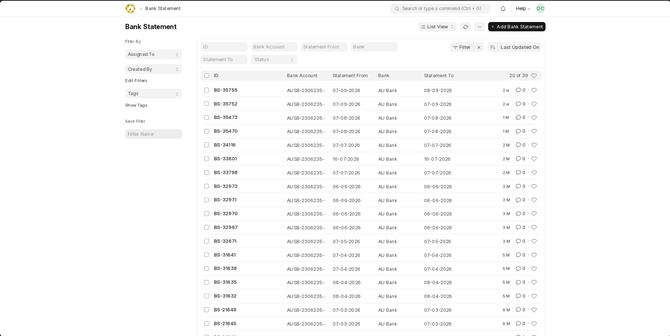Viewport: 670px width, 336px height.
Task: Refresh the bank statement list
Action: 465,27
